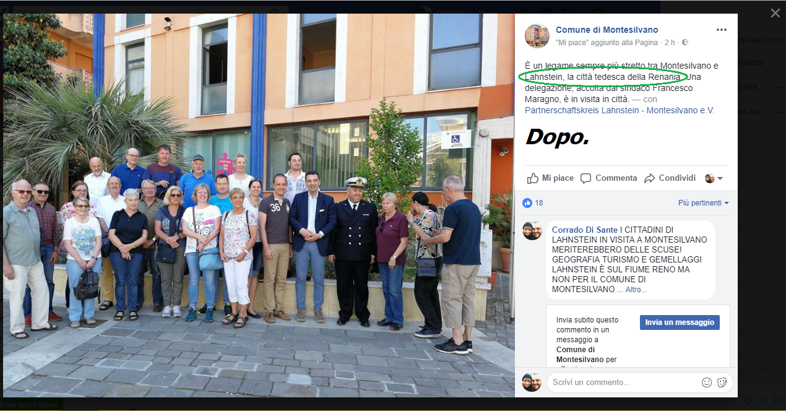Click the Invia un messaggio button
The image size is (786, 411).
click(680, 322)
